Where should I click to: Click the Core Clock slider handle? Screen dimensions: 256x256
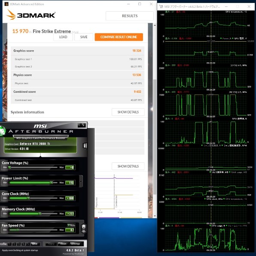[28, 198]
